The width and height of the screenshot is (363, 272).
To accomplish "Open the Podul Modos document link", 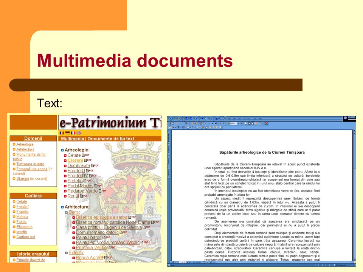I will (80, 186).
